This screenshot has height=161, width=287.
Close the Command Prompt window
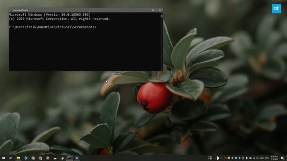(160, 10)
